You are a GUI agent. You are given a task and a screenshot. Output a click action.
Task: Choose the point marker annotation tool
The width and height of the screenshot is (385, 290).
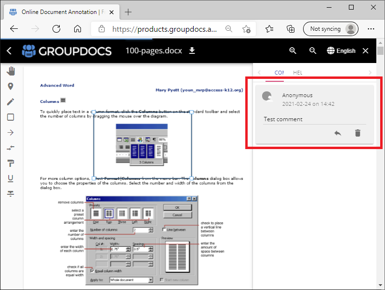coord(11,87)
